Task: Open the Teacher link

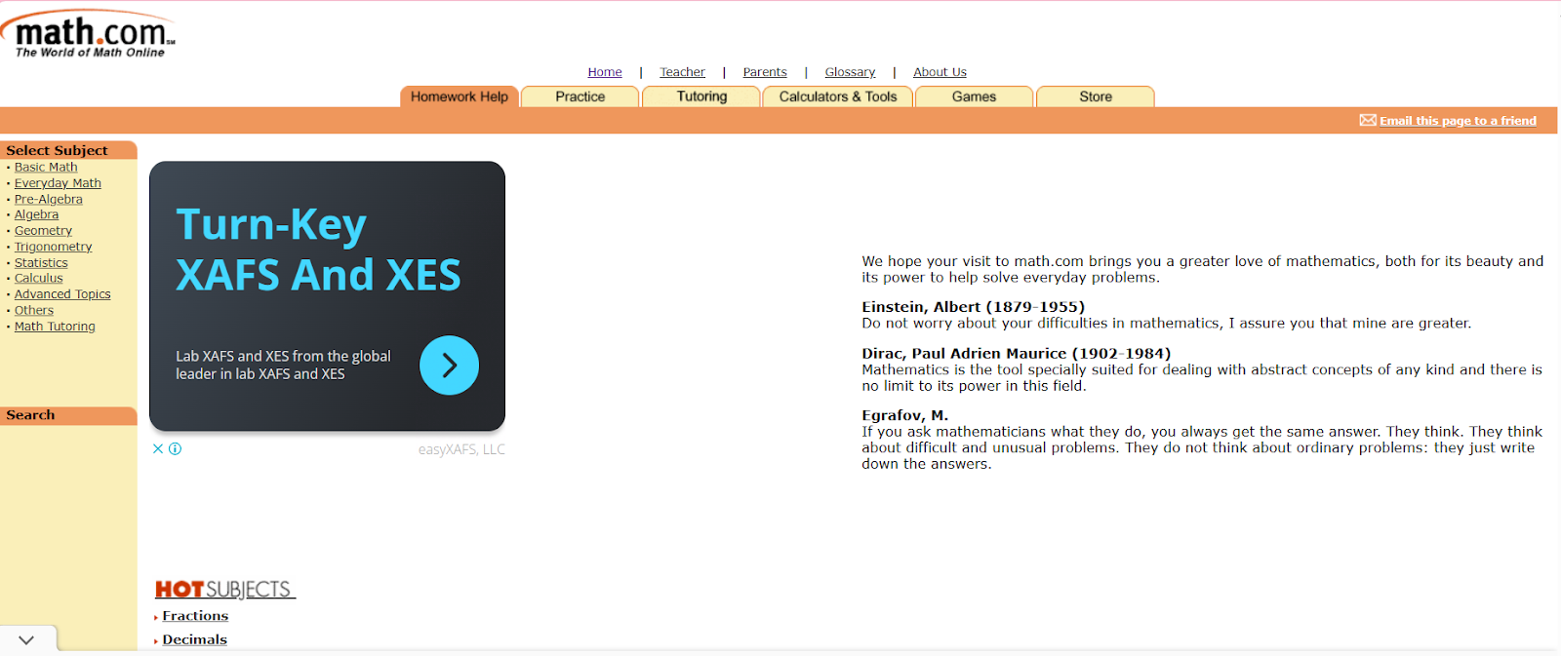Action: pyautogui.click(x=682, y=72)
